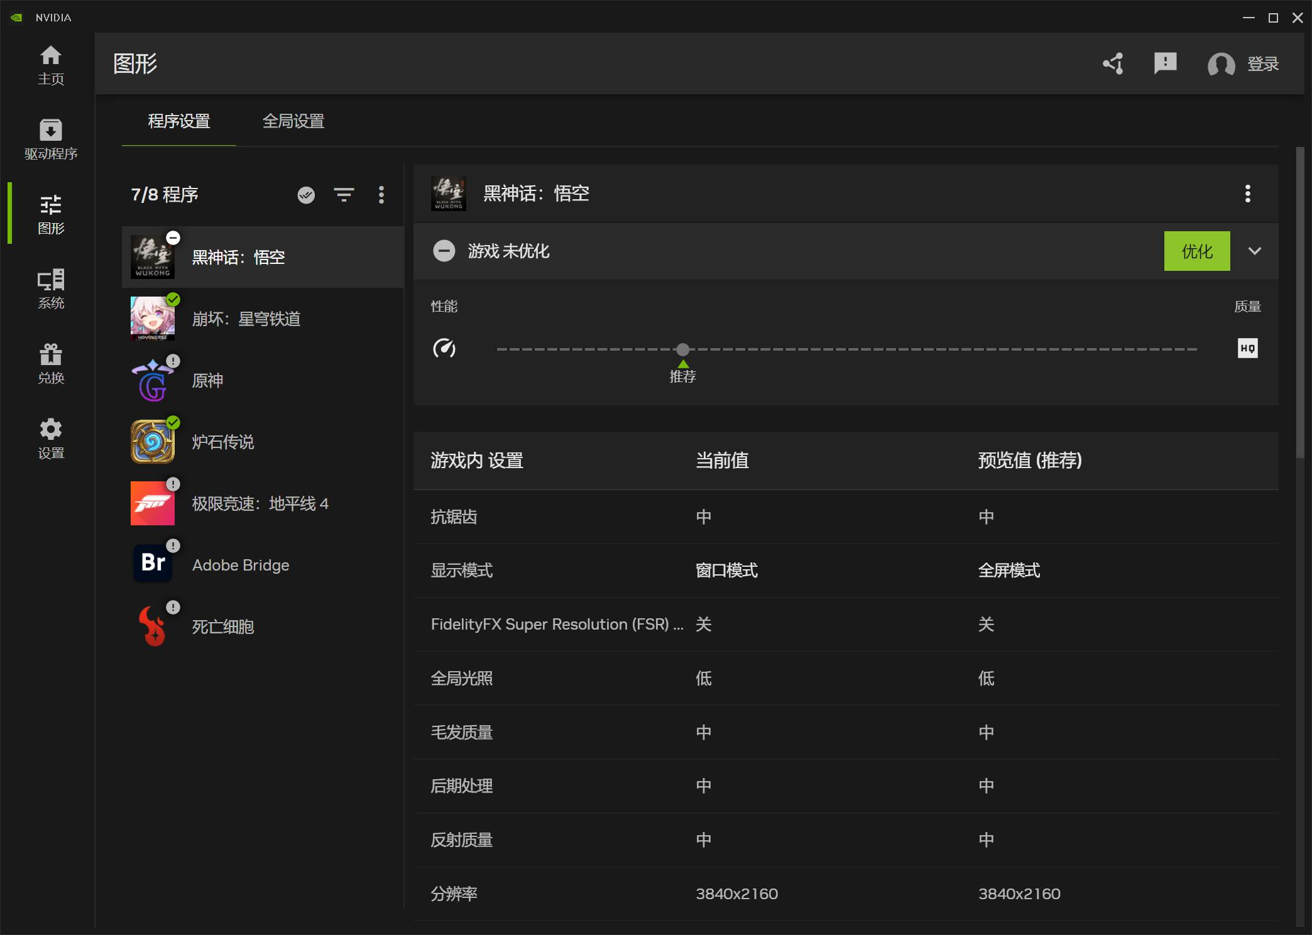Click 登录 to sign in
Image resolution: width=1312 pixels, height=935 pixels.
click(1263, 65)
